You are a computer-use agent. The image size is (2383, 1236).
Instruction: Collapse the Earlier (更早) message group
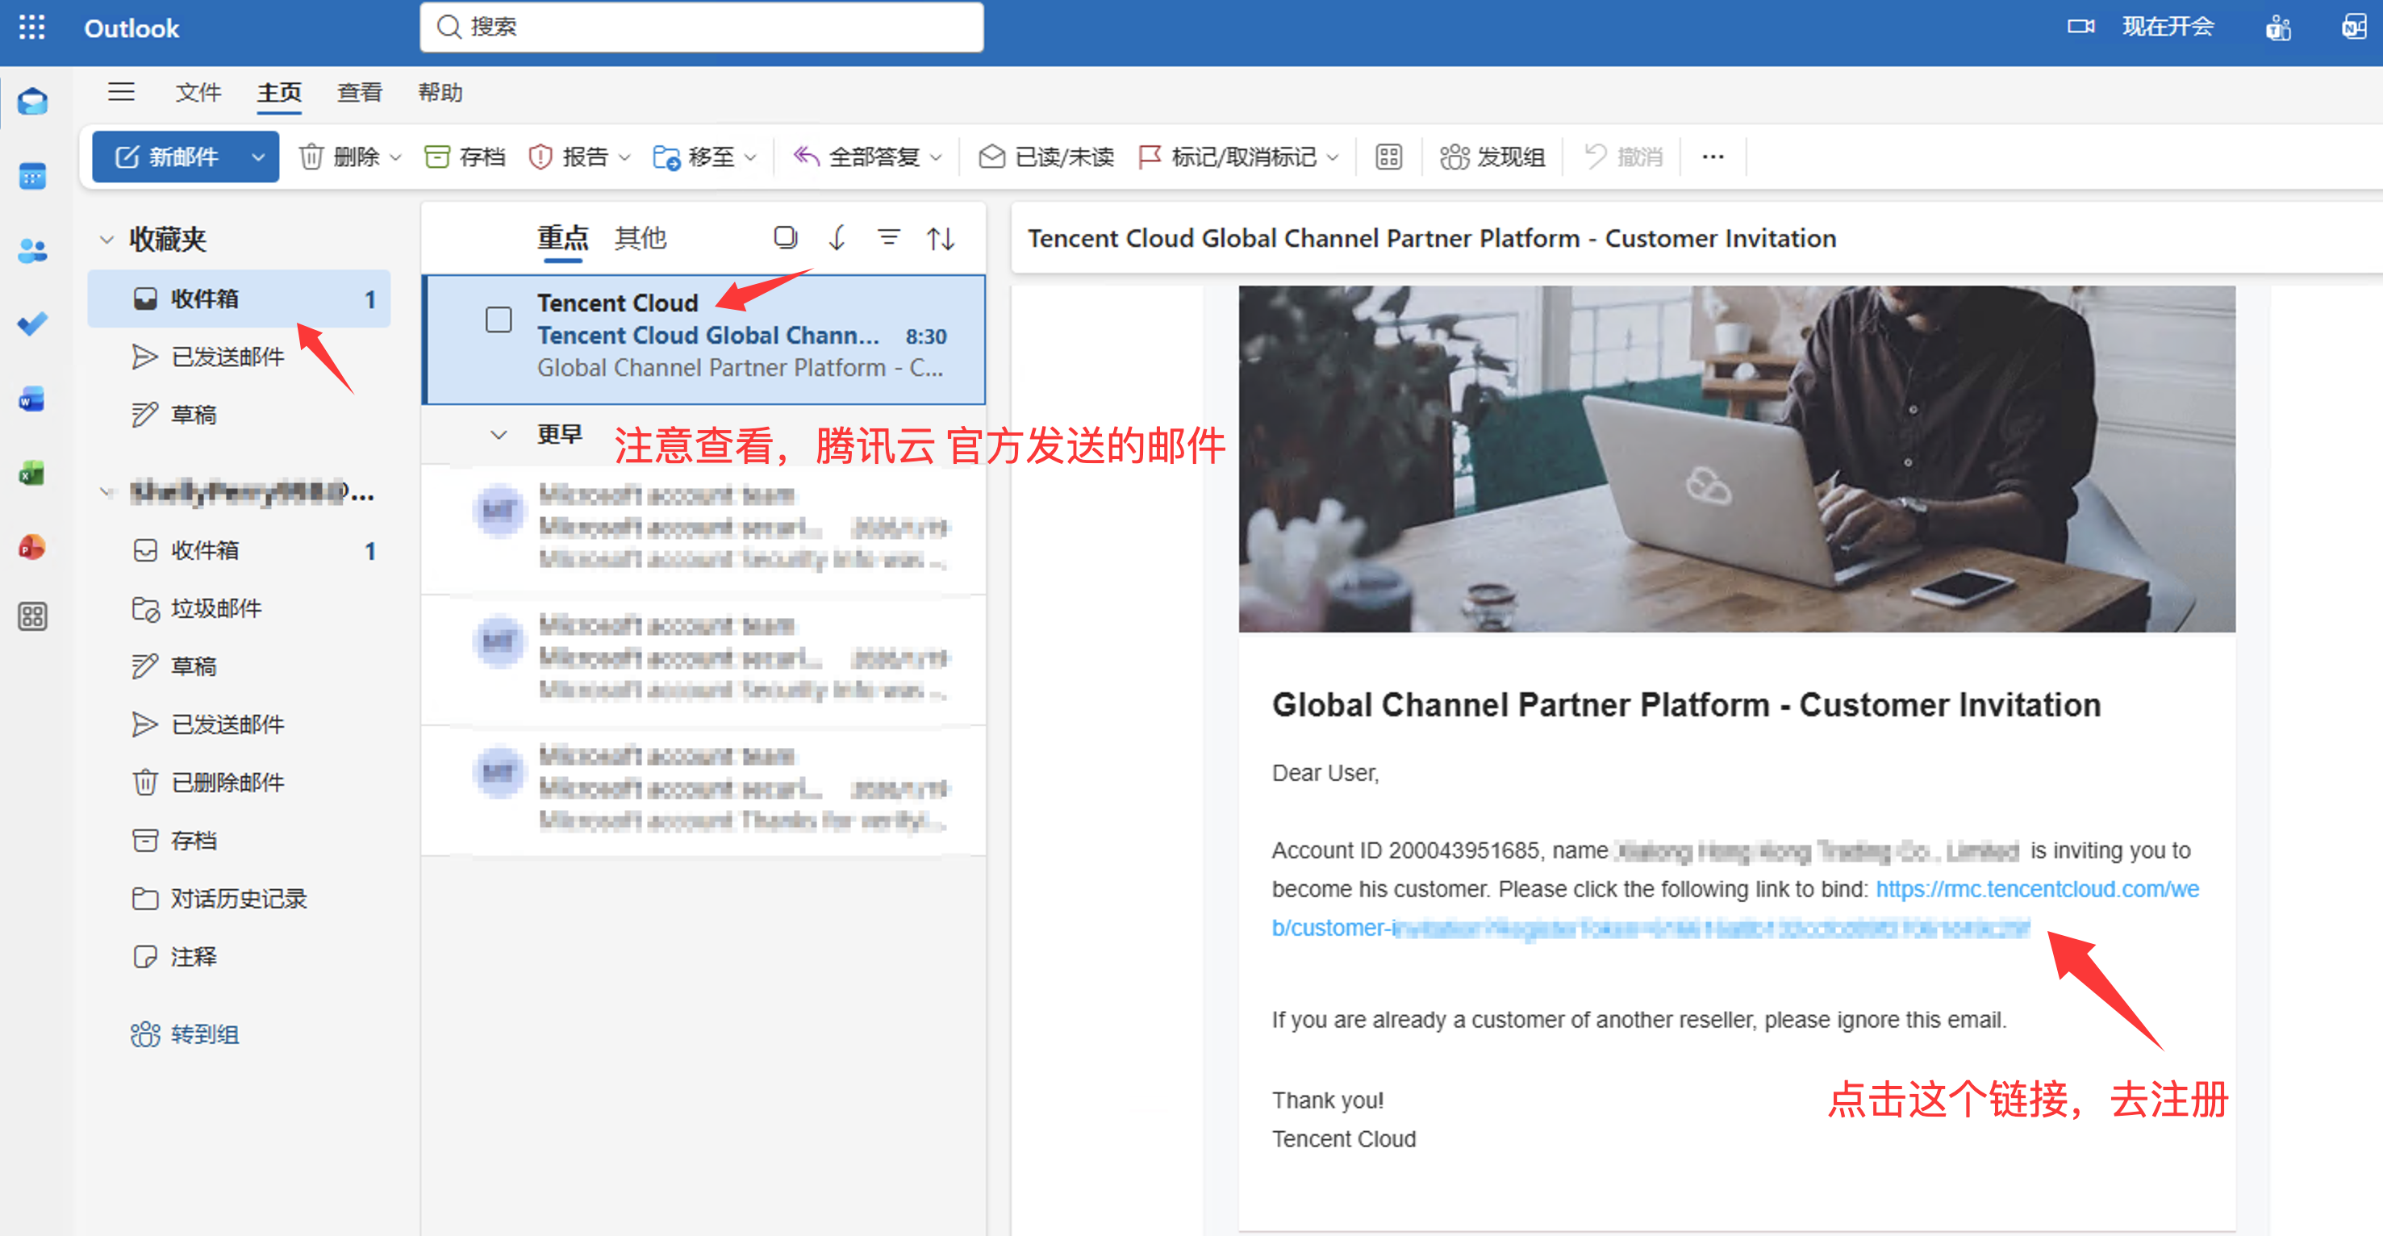point(499,434)
